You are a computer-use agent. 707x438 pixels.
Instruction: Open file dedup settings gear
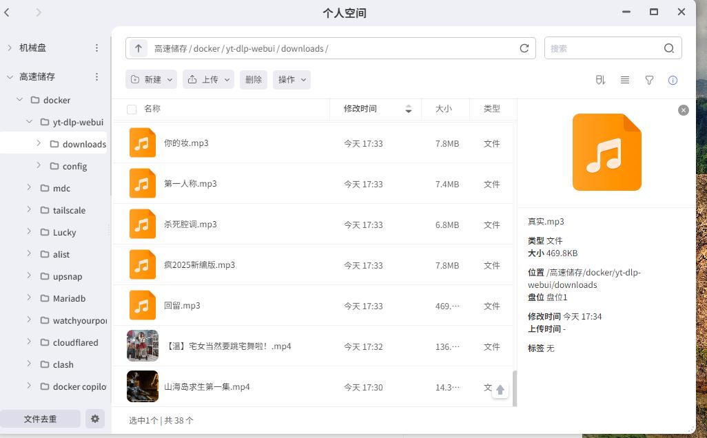[x=94, y=419]
